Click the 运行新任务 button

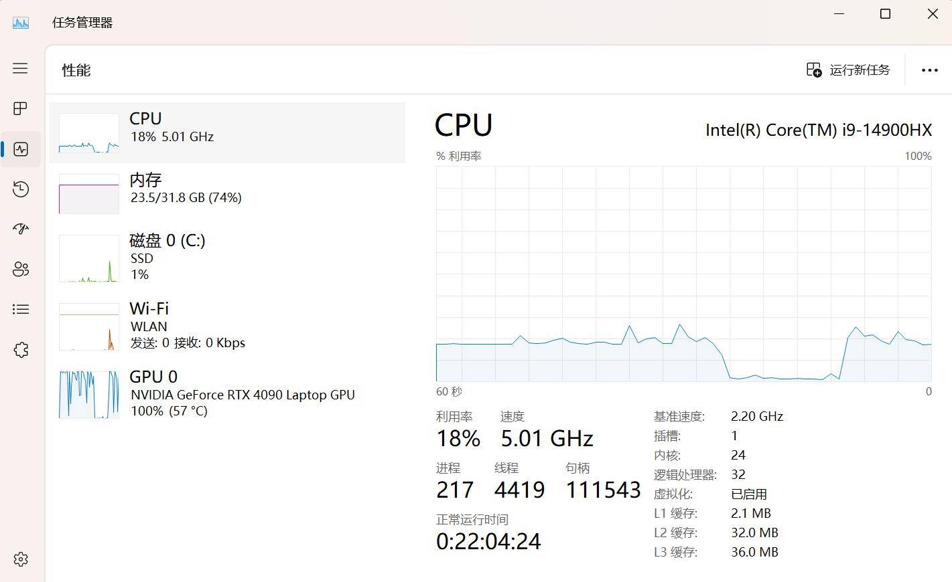(848, 70)
